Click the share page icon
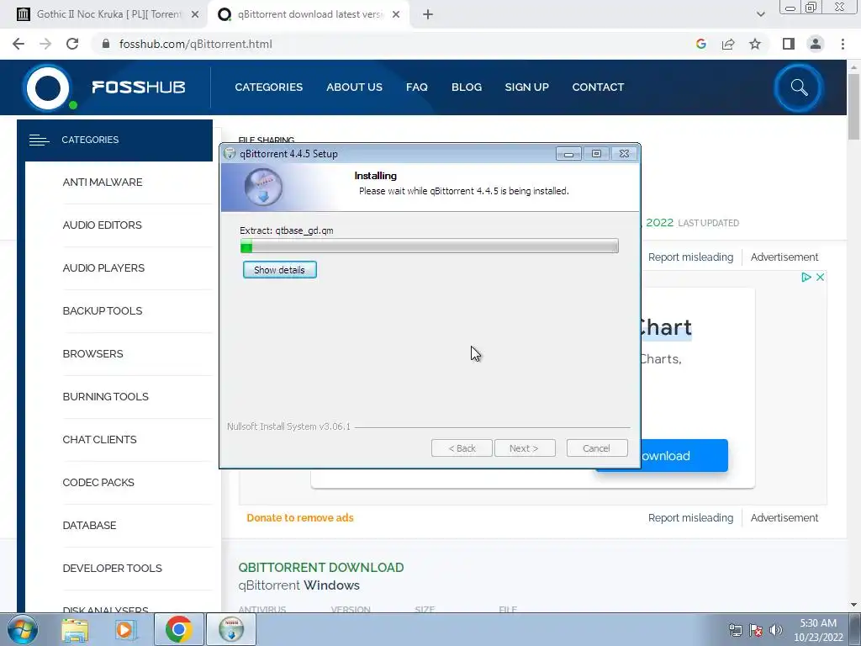Screen dimensions: 861x646 [x=728, y=44]
